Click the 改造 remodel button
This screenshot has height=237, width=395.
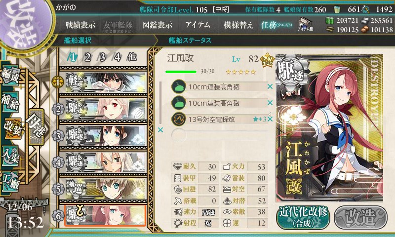[x=360, y=218]
